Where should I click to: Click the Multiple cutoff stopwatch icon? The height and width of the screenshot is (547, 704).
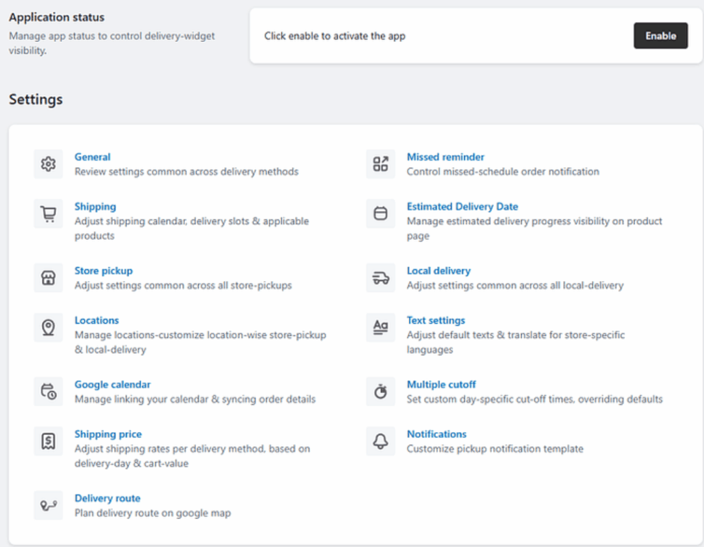point(380,392)
